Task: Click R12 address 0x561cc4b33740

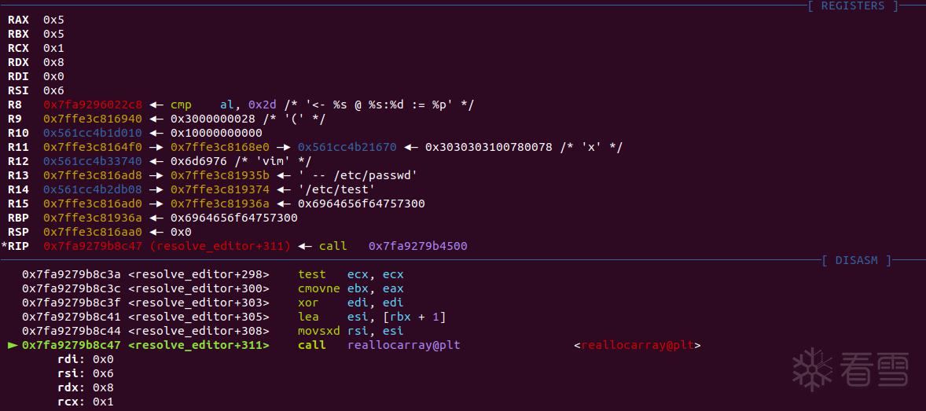Action: 93,162
